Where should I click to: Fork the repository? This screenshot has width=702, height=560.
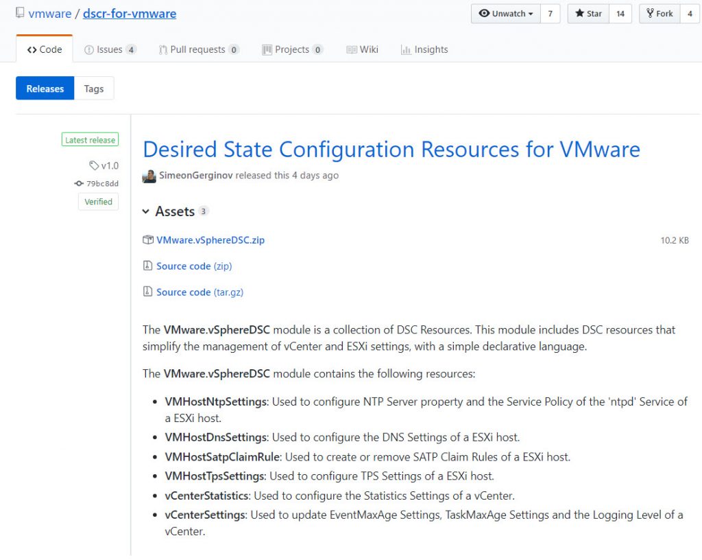(660, 14)
